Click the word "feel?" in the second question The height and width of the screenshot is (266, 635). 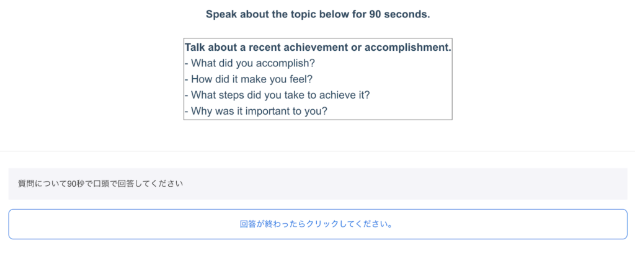[x=301, y=79]
